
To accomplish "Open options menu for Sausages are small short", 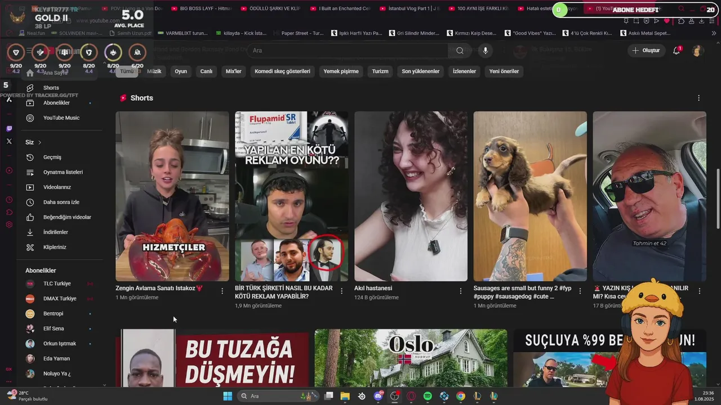I will pyautogui.click(x=580, y=291).
